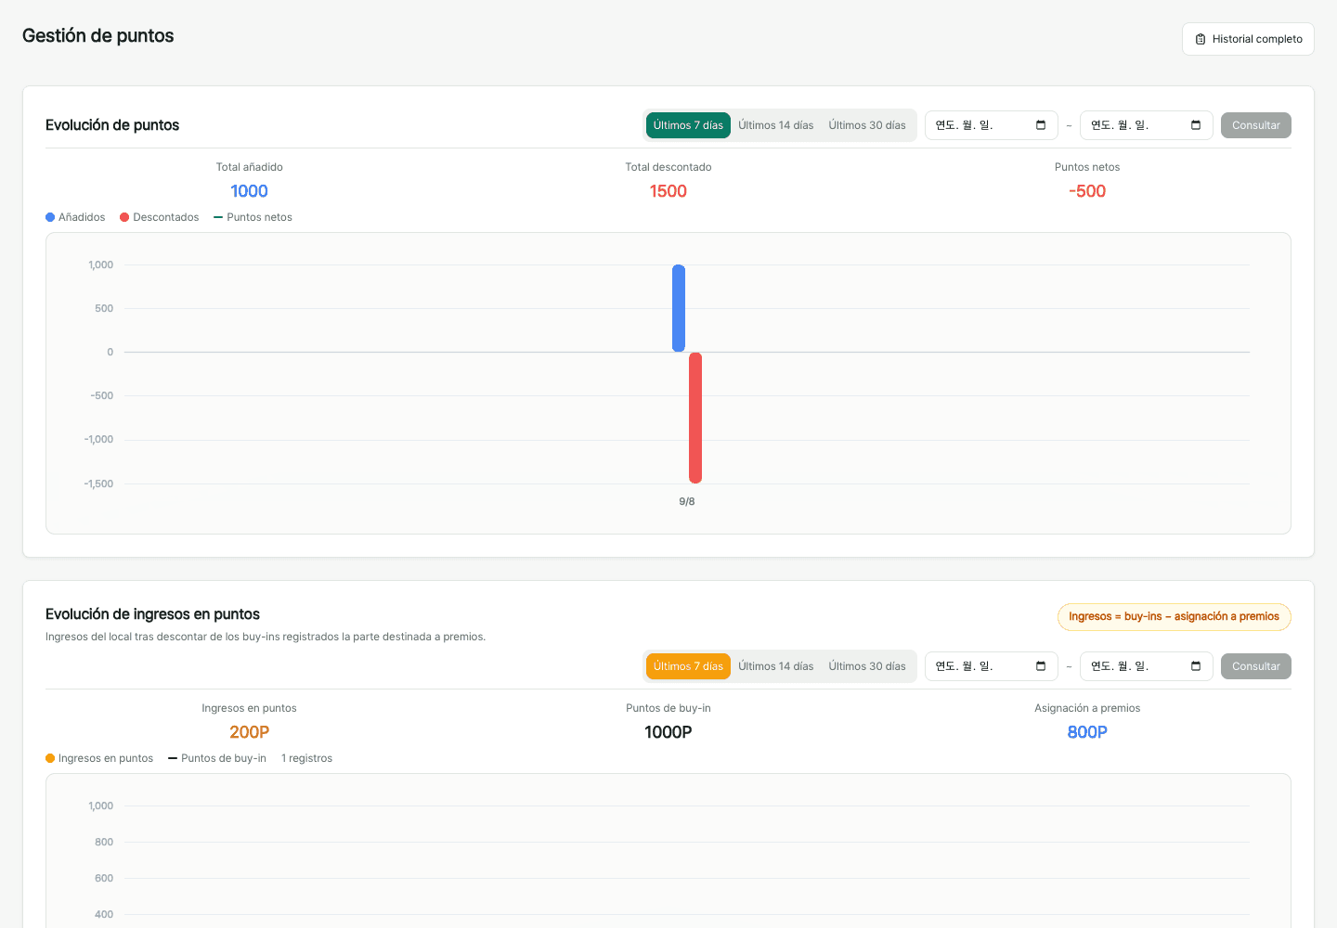1337x928 pixels.
Task: Click the '1 registros' count text
Action: coord(306,758)
